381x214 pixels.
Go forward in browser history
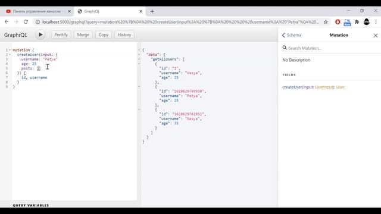pyautogui.click(x=16, y=22)
